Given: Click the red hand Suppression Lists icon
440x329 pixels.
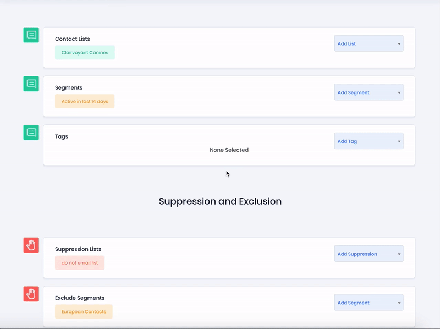Looking at the screenshot, I should [31, 245].
